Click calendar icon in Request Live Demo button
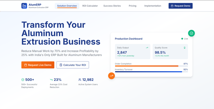The width and height of the screenshot is (214, 109). [25, 65]
